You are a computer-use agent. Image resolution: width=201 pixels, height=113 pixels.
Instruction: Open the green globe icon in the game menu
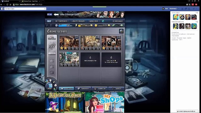tap(103, 21)
